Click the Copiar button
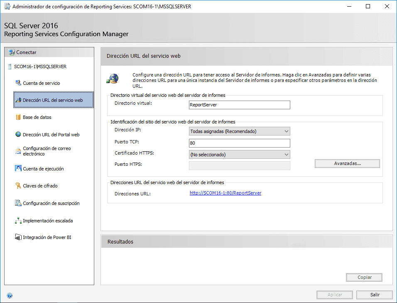Screen dimensions: 397x303 tap(364, 277)
